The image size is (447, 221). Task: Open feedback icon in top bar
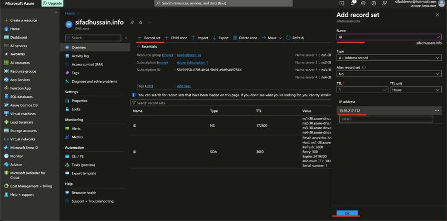click(x=384, y=3)
